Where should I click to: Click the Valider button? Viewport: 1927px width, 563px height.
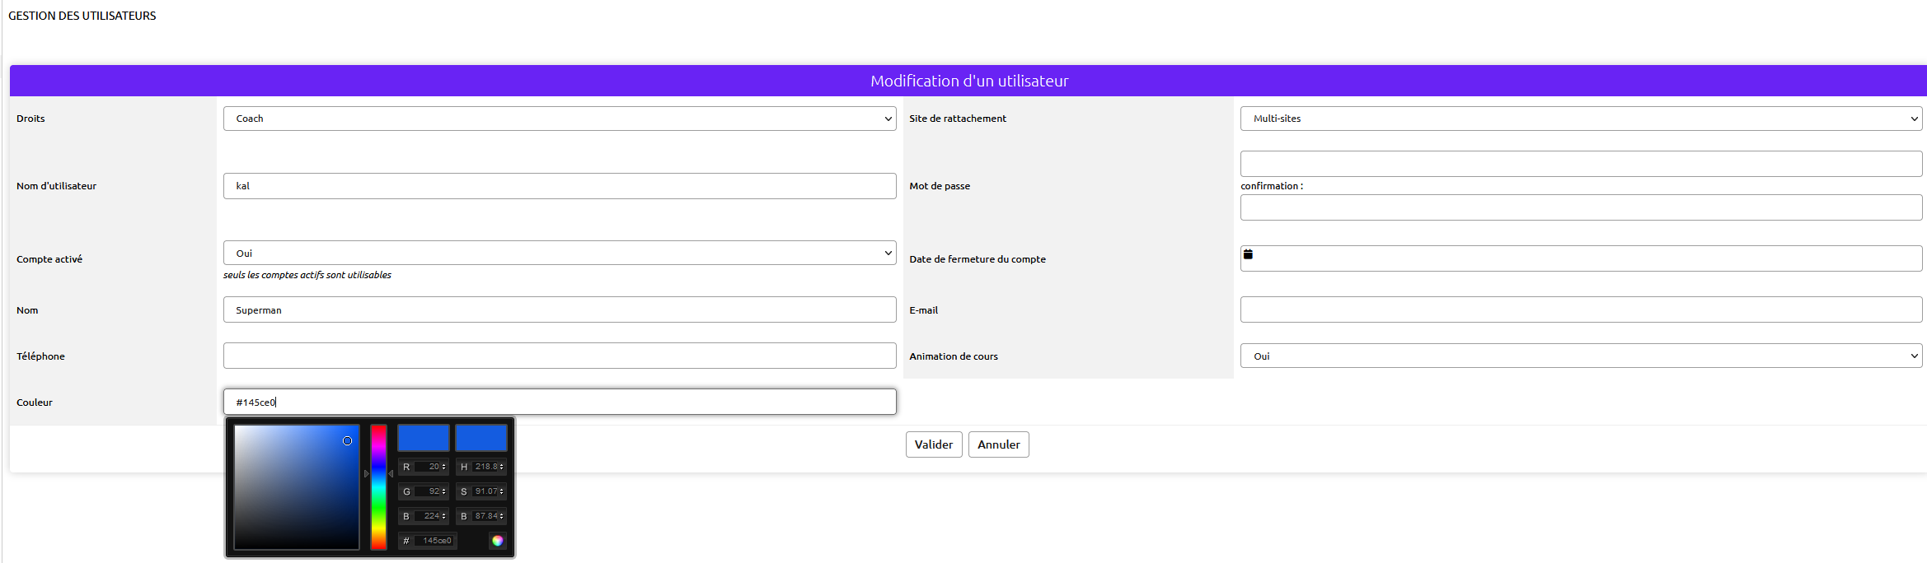pos(934,444)
